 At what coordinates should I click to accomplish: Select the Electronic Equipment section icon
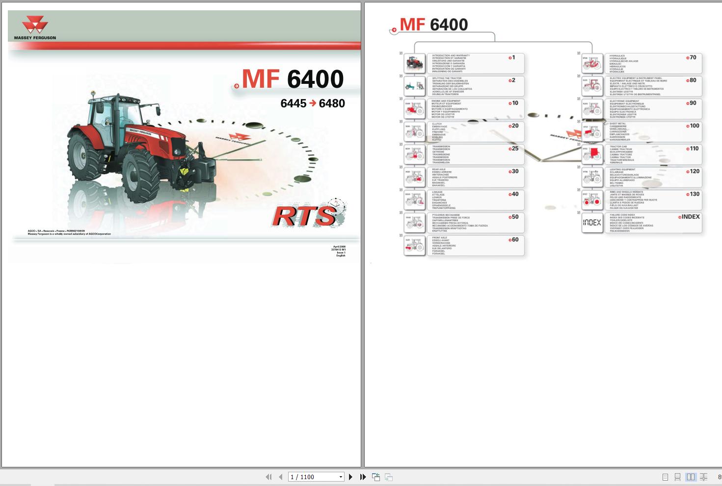(x=592, y=109)
